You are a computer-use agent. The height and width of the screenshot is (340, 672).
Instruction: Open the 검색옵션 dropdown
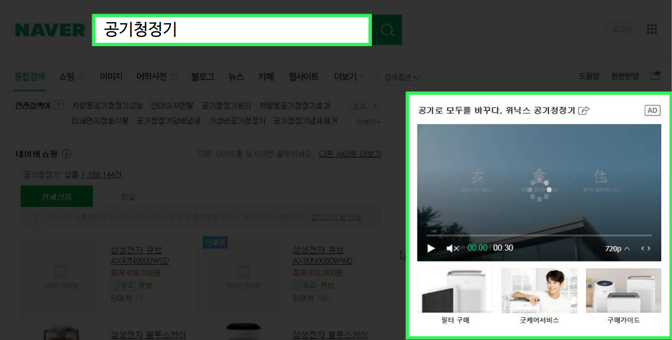(402, 77)
